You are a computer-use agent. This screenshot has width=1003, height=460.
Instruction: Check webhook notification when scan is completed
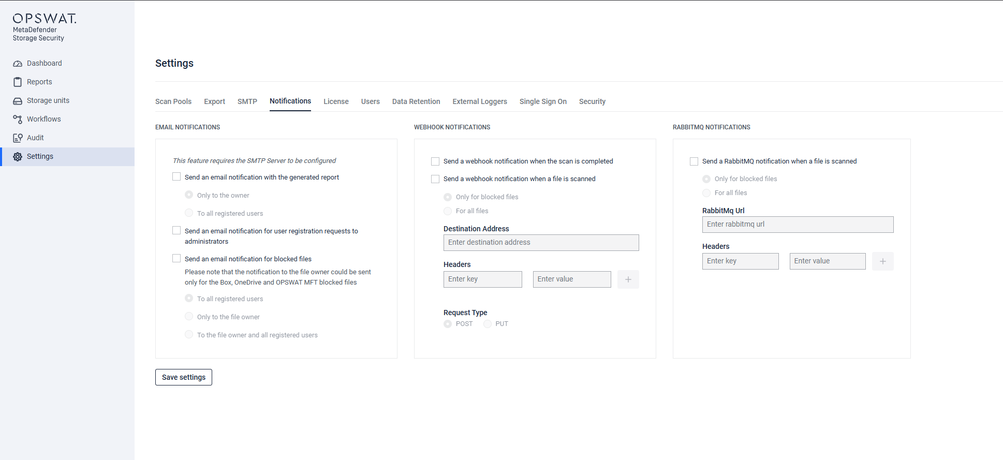tap(435, 161)
